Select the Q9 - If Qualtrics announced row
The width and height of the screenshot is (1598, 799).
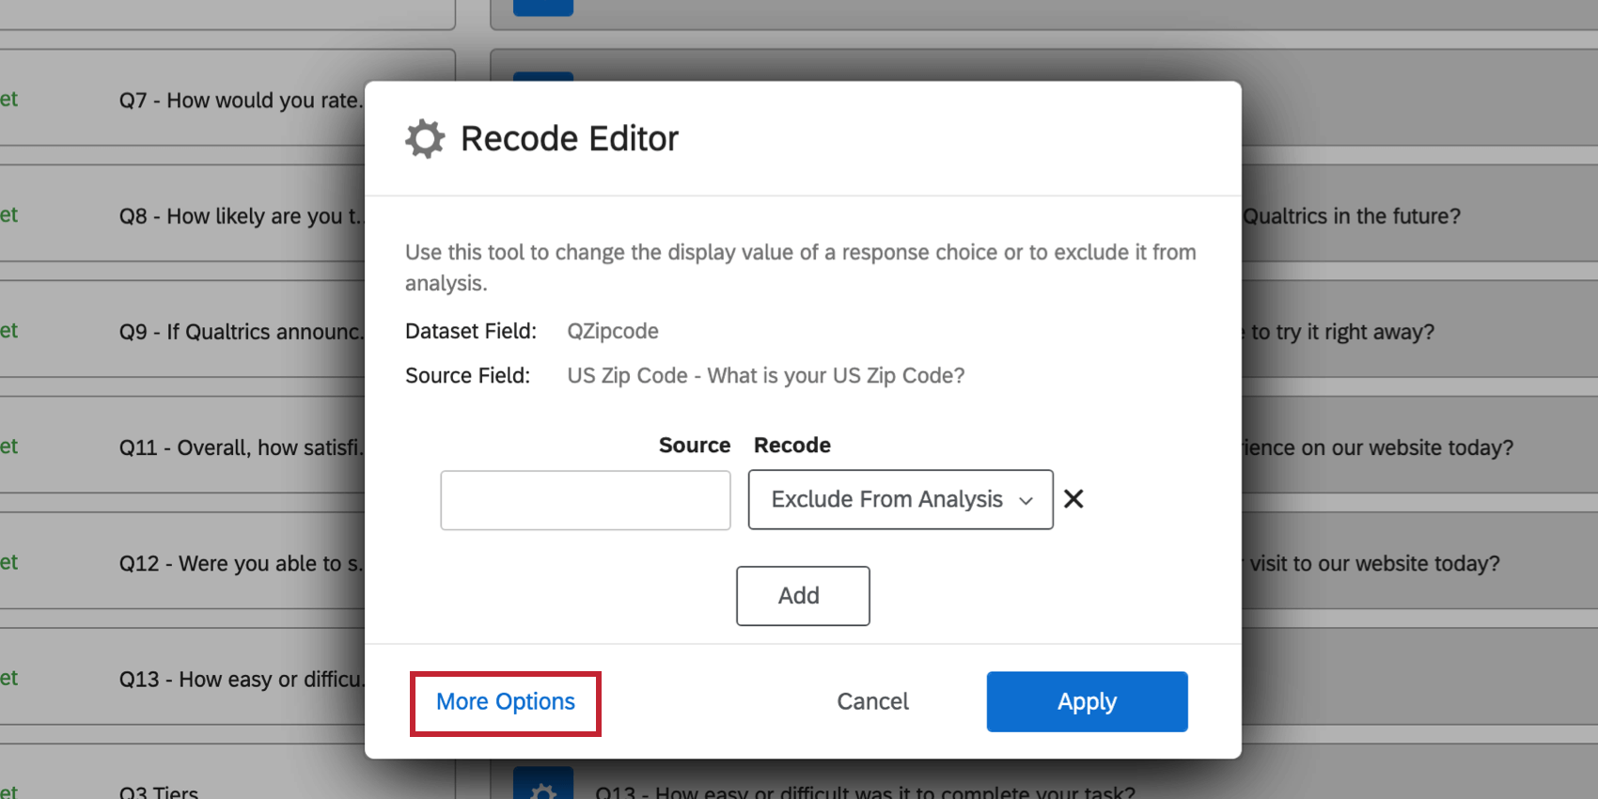[x=240, y=332]
